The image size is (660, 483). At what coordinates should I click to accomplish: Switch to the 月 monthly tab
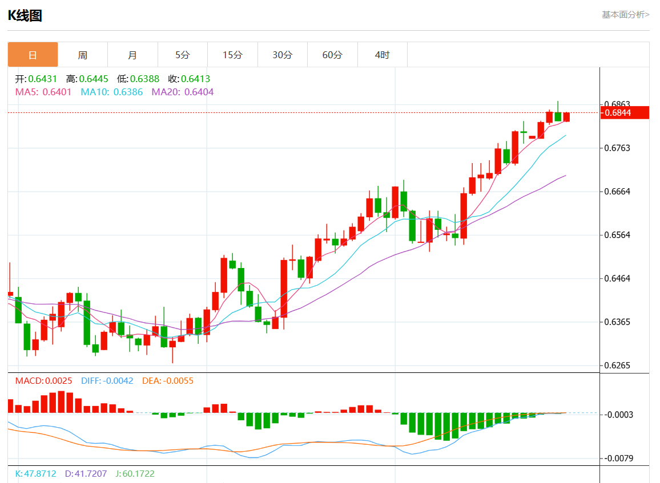132,55
